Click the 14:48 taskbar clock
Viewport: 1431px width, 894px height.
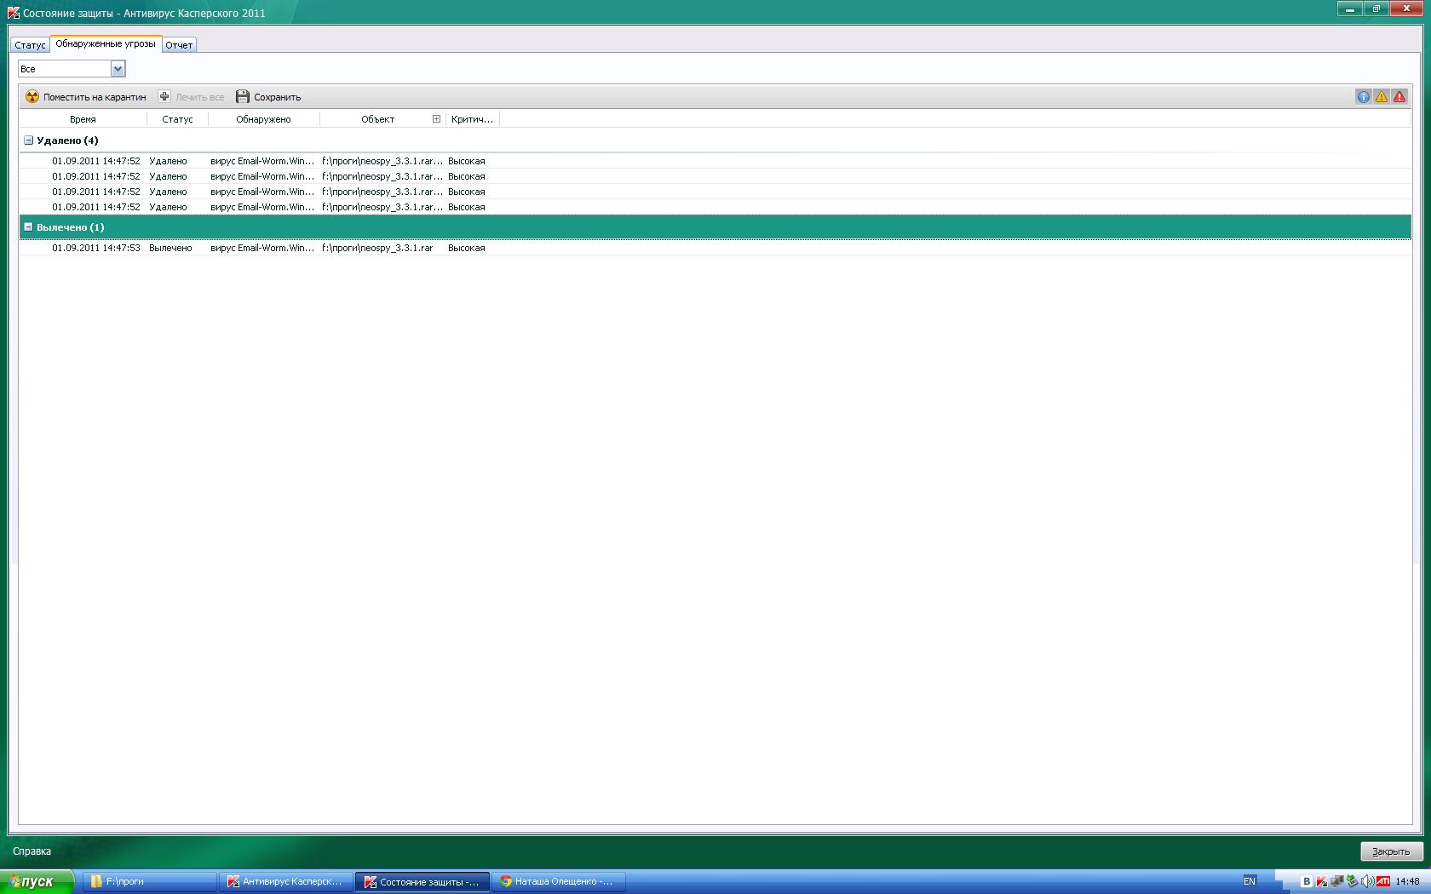tap(1408, 881)
